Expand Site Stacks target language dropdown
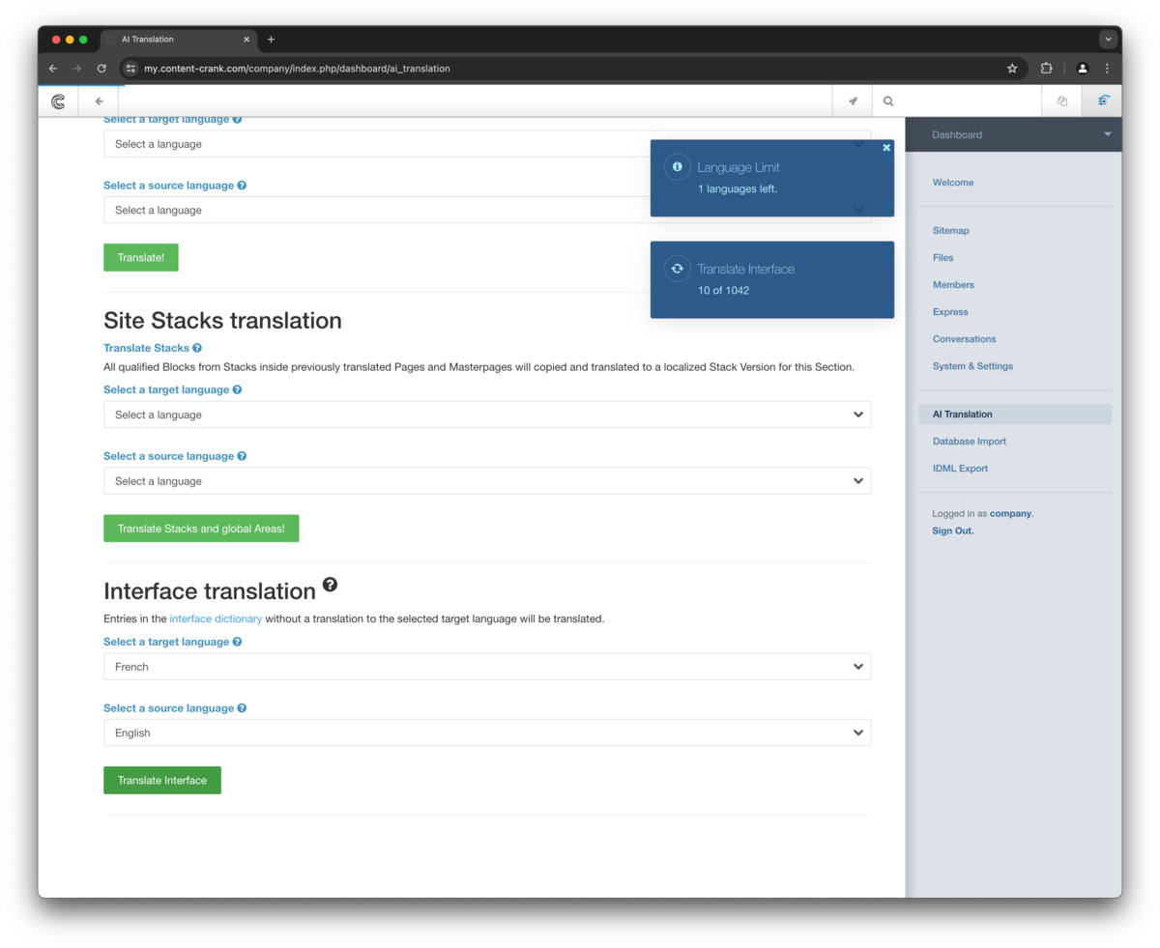Image resolution: width=1160 pixels, height=948 pixels. coord(486,415)
